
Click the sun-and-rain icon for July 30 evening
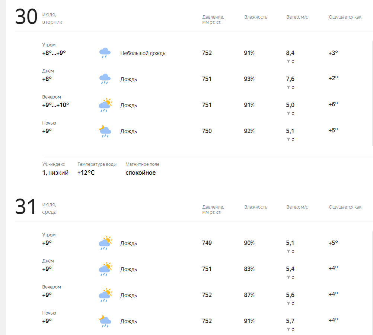105,105
